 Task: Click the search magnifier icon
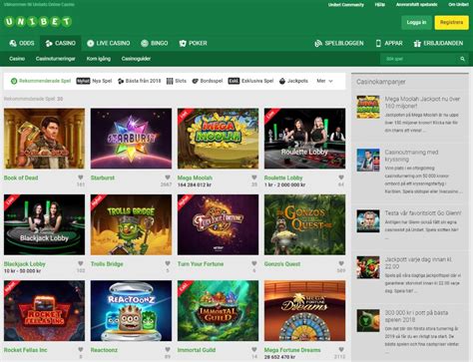click(x=462, y=59)
